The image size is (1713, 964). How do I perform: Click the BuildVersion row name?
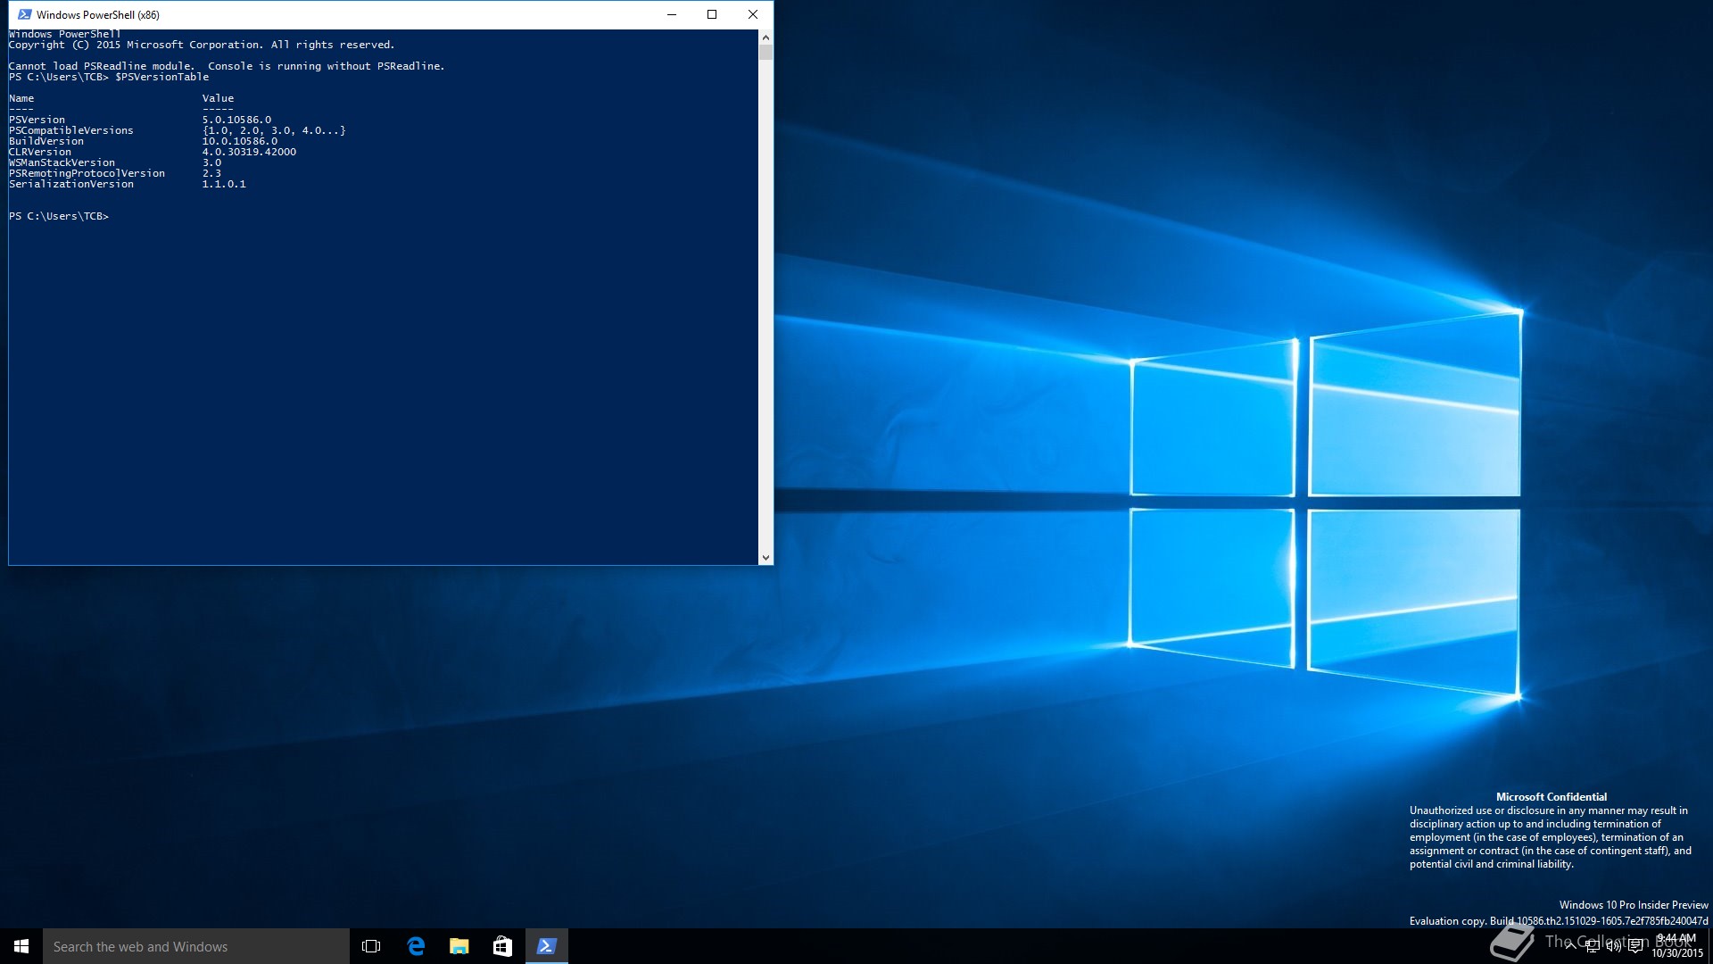pyautogui.click(x=46, y=141)
